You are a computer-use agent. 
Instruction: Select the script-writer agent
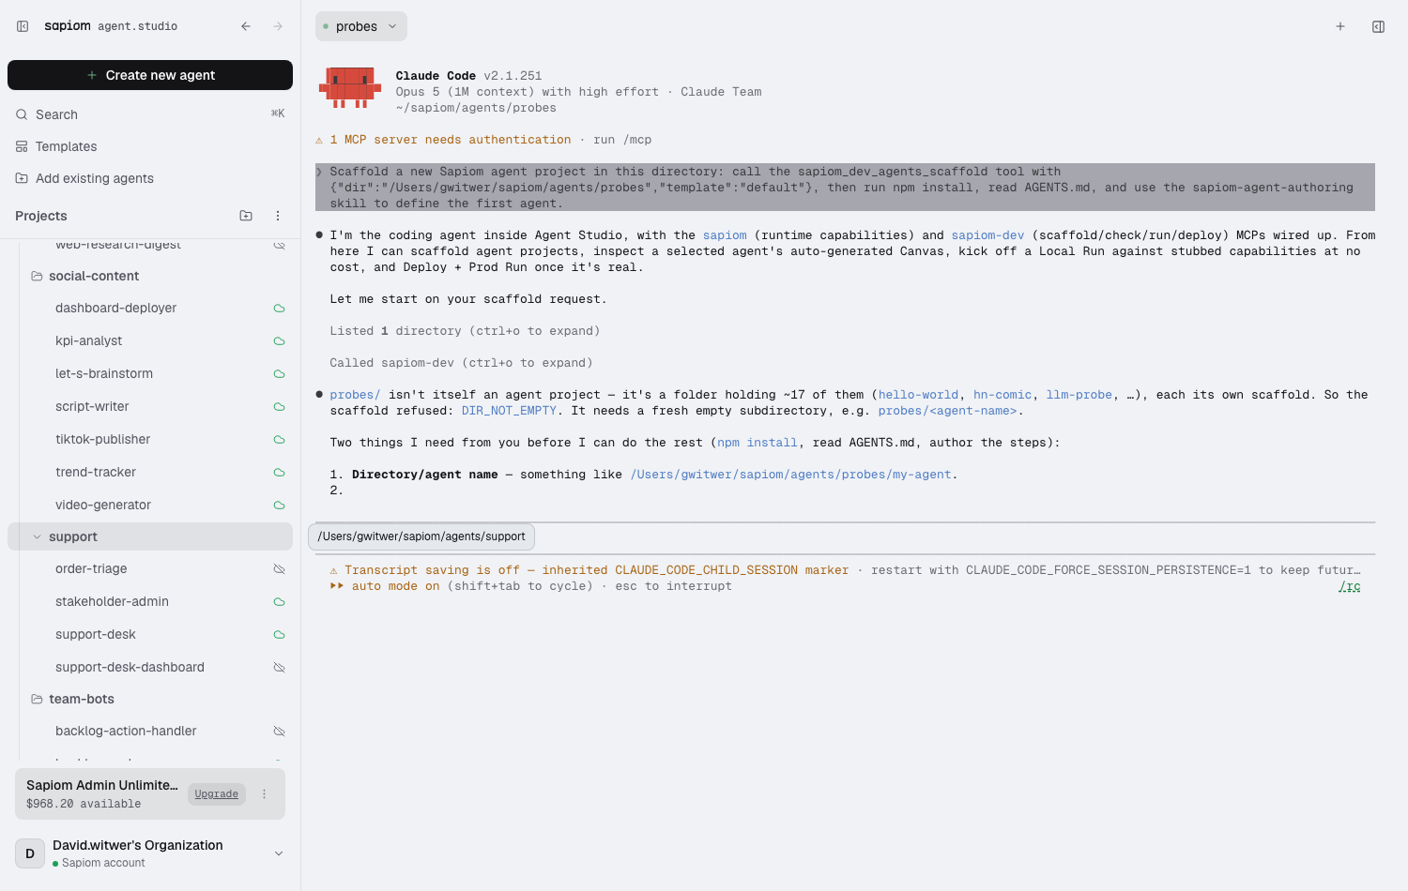pyautogui.click(x=92, y=406)
